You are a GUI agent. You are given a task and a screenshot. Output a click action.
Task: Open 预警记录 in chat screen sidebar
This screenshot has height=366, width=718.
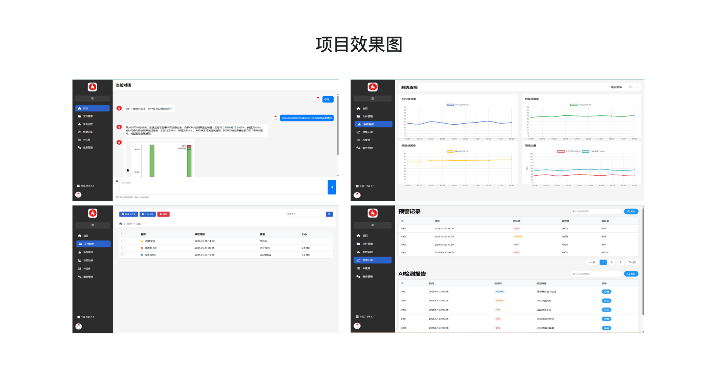coord(92,132)
